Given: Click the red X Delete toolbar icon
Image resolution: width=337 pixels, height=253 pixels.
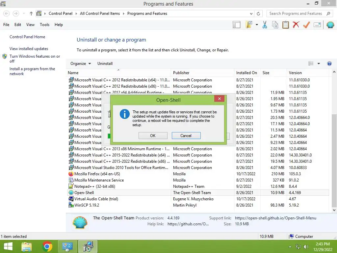Looking at the screenshot, I should 296,25.
